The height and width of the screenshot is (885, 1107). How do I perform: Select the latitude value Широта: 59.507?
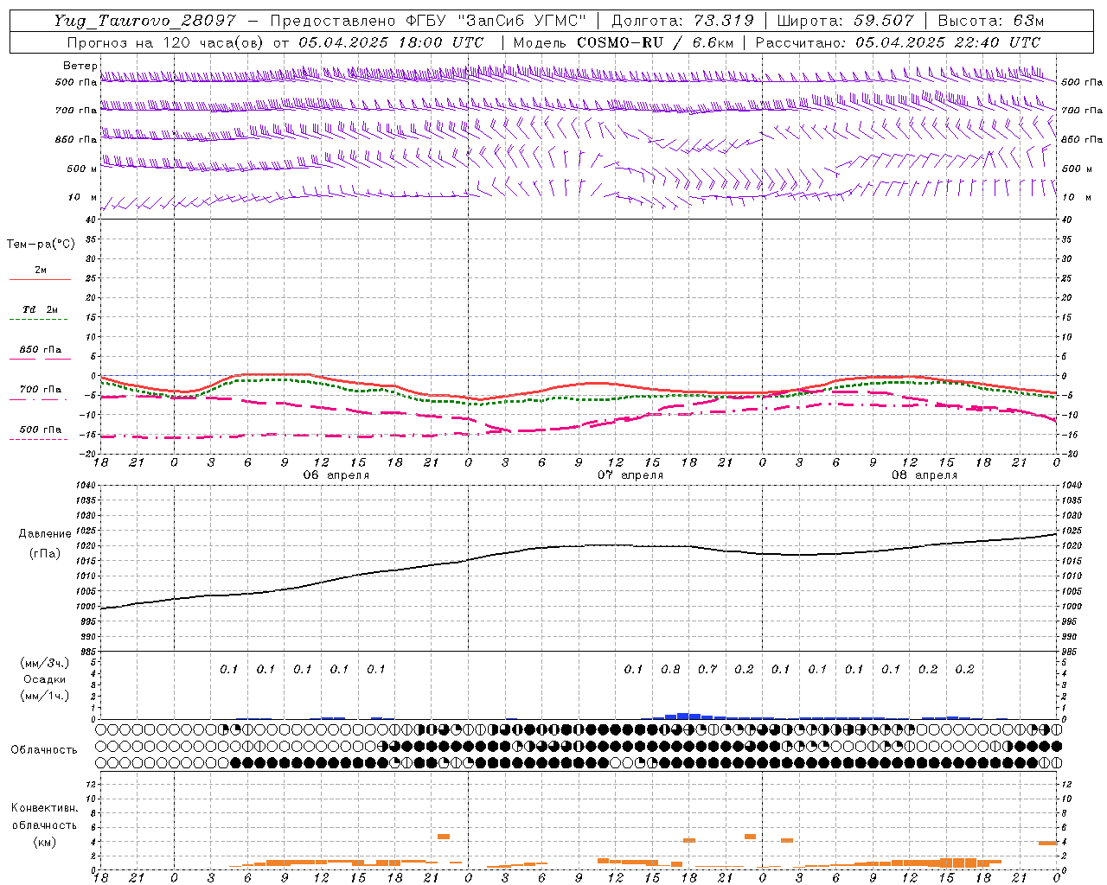coord(844,21)
